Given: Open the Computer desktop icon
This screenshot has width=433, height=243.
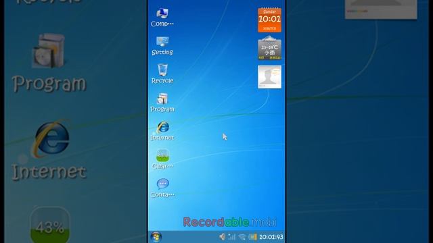Looking at the screenshot, I should coord(162,18).
